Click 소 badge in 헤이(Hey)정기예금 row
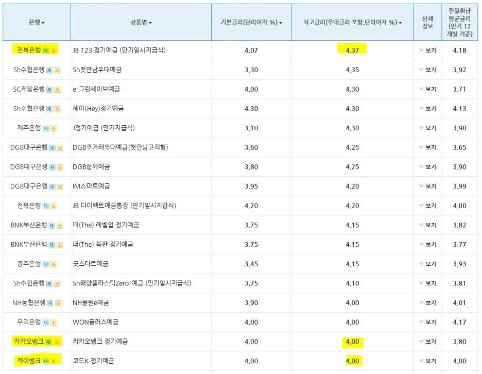The height and width of the screenshot is (374, 482). pyautogui.click(x=57, y=109)
